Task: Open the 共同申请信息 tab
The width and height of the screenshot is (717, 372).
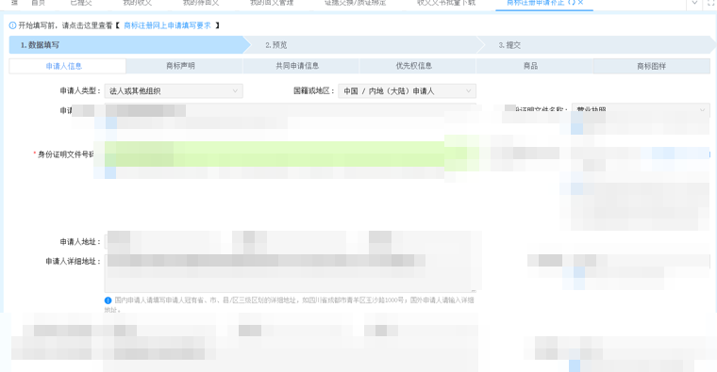Action: click(301, 66)
